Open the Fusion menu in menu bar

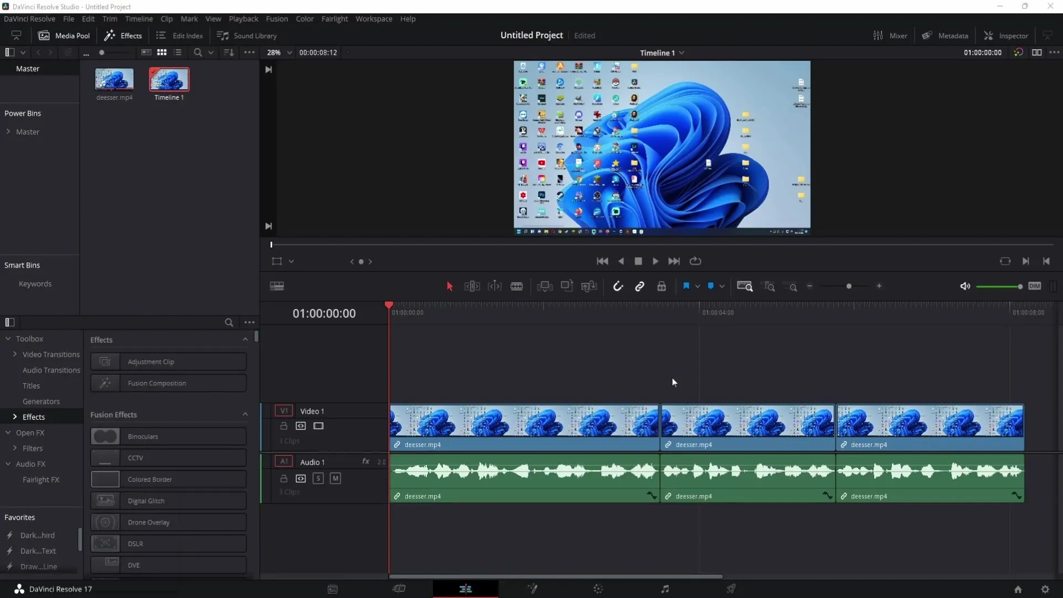coord(276,18)
